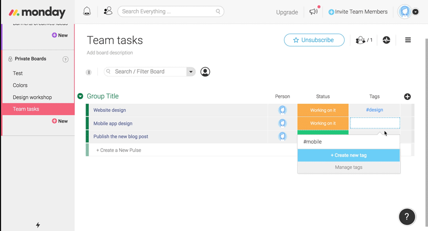Click the Tags column header

374,97
